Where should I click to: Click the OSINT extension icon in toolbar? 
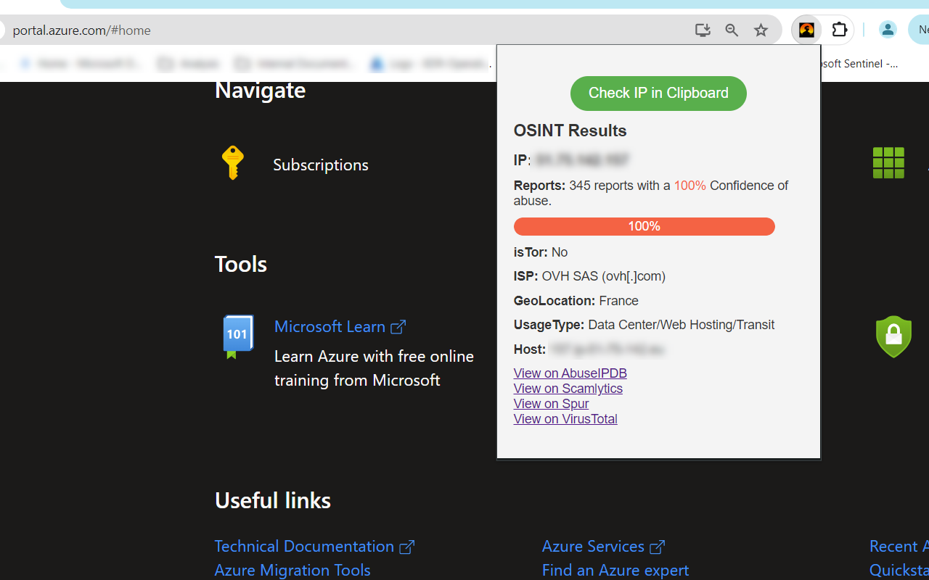point(806,30)
